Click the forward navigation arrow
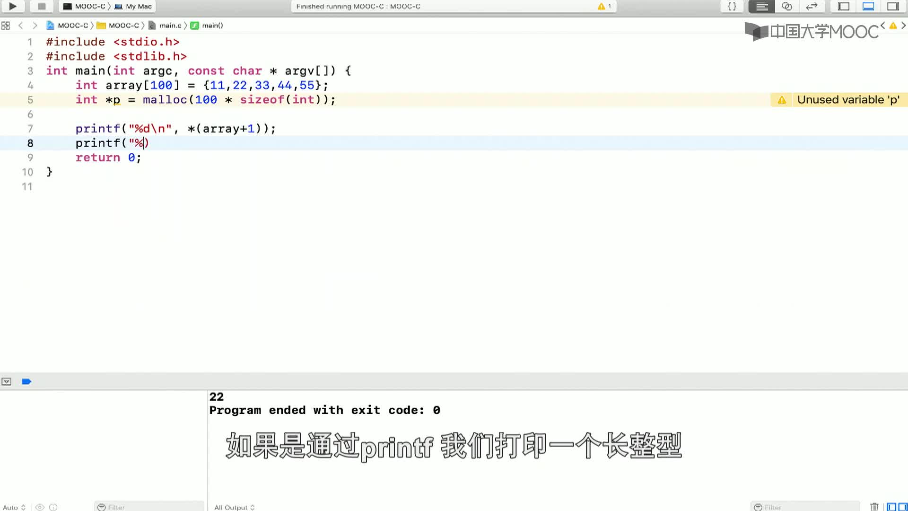 (35, 25)
